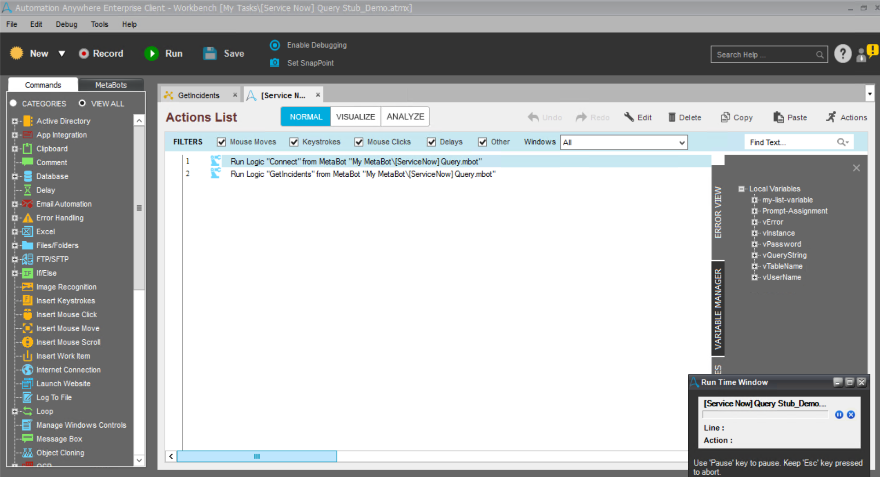This screenshot has height=477, width=880.
Task: Click the search magnifier in Search Help
Action: [x=820, y=55]
